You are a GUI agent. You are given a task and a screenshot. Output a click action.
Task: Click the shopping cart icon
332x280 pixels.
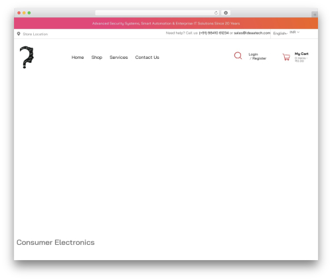pos(286,57)
